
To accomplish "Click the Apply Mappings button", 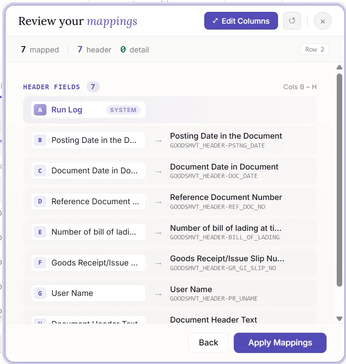I will tap(280, 342).
